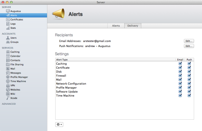Edit the Email Addresses recipients
The image size is (202, 131).
(189, 41)
